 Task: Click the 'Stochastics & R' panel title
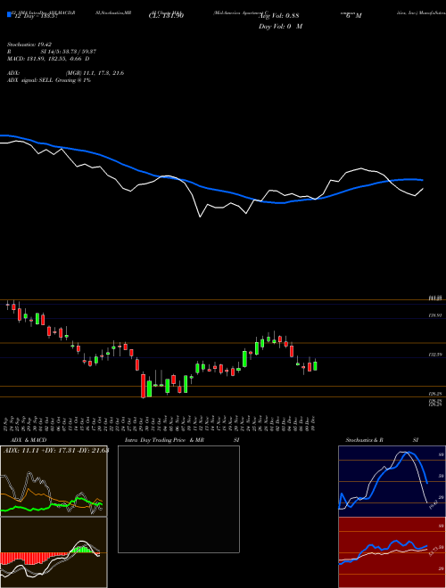tap(364, 440)
